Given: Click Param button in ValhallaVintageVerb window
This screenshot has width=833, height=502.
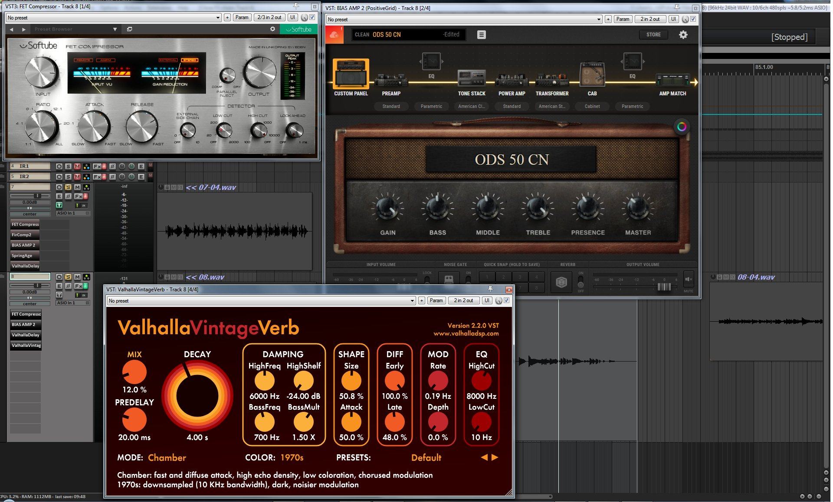Looking at the screenshot, I should click(x=436, y=300).
